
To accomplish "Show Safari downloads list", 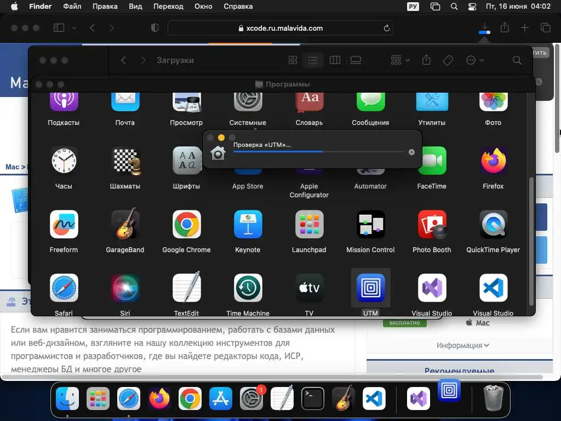I will [484, 28].
